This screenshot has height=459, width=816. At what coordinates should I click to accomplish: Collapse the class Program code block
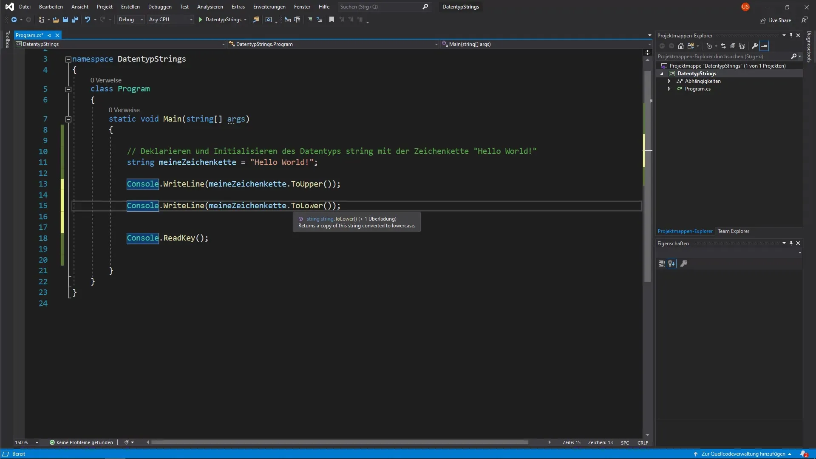68,89
